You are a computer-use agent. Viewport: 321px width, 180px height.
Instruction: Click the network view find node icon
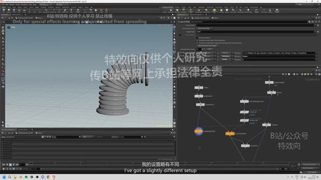tap(316, 74)
